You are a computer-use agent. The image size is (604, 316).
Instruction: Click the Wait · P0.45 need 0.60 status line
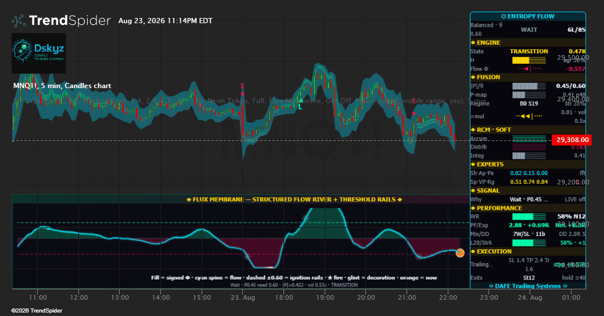coord(294,285)
